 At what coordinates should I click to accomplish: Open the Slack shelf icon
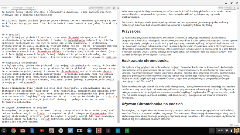108,131
